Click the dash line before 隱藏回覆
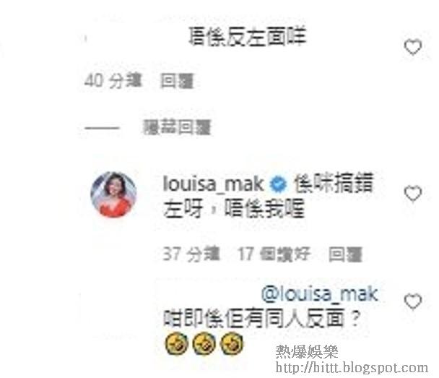439x378 pixels. point(102,129)
